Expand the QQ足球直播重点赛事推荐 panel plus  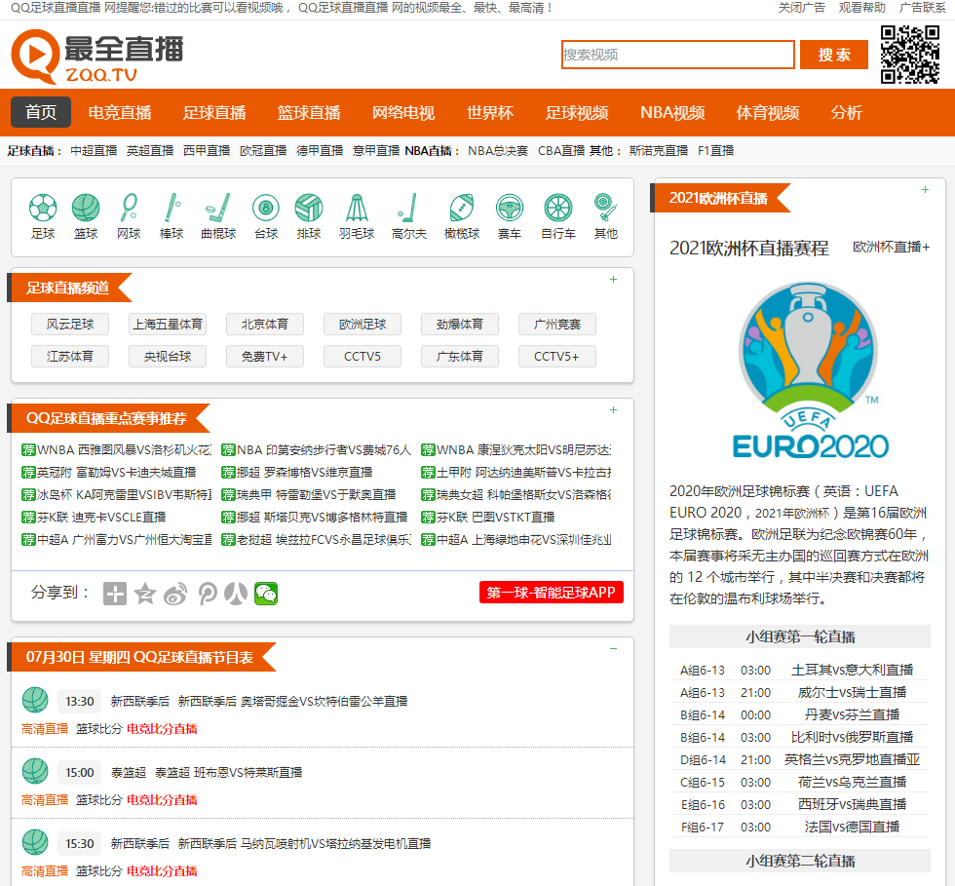click(x=613, y=409)
